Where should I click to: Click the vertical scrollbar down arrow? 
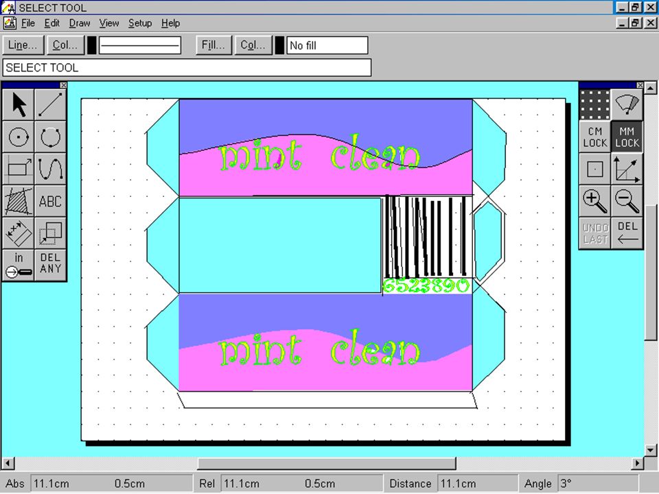[650, 450]
